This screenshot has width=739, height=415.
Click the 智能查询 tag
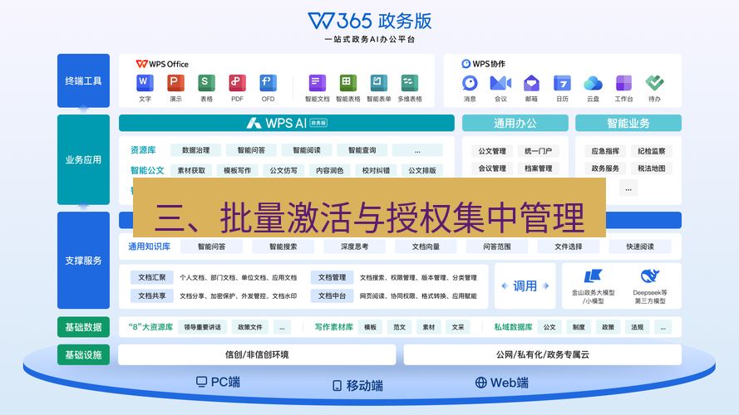[x=362, y=150]
